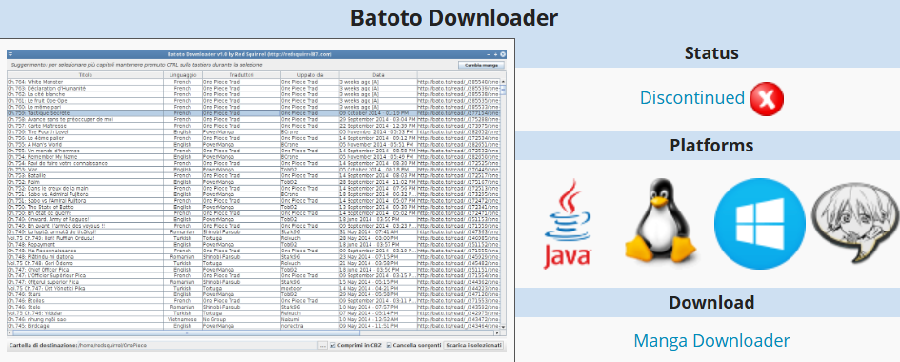Click the vertical scrollbar up arrow
Screen dimensions: 900x362
[x=504, y=82]
